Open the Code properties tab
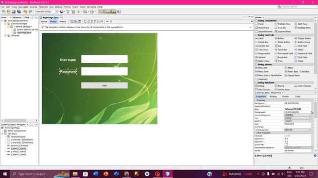 coord(298,97)
